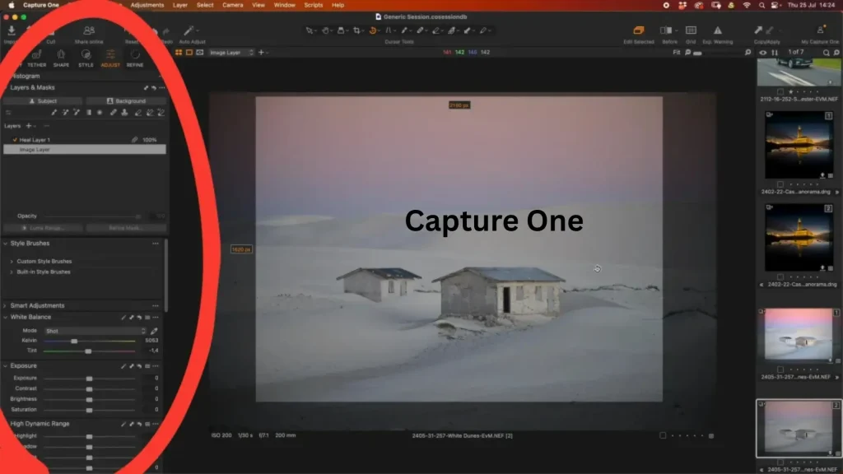
Task: Select the Adjust tool tab icon
Action: pyautogui.click(x=109, y=55)
